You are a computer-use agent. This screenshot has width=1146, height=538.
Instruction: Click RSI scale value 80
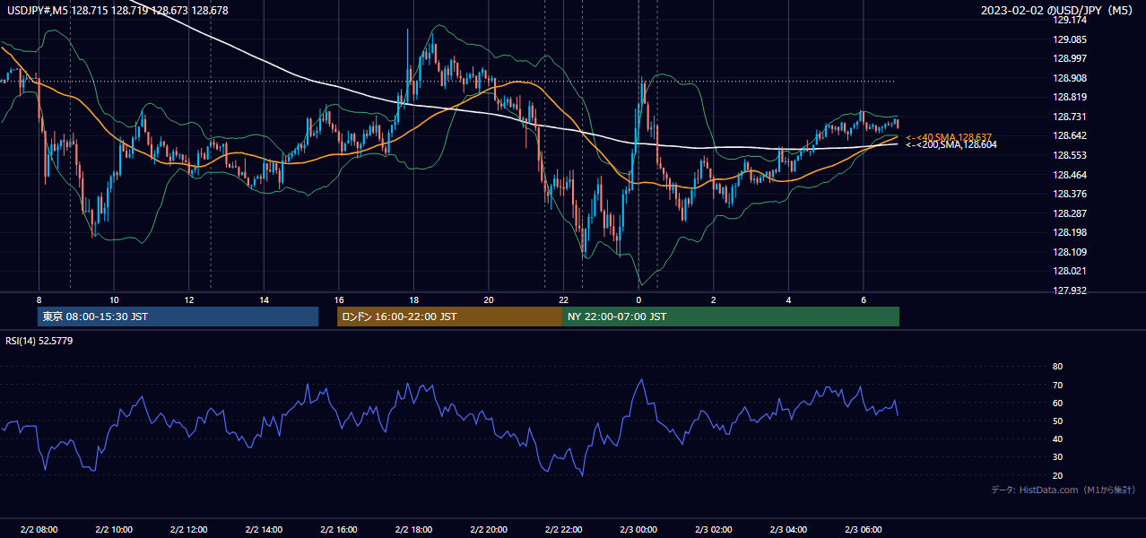tap(1058, 367)
